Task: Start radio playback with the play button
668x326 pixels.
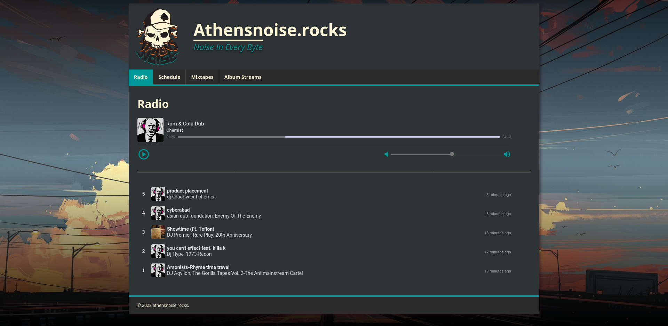Action: coord(144,154)
